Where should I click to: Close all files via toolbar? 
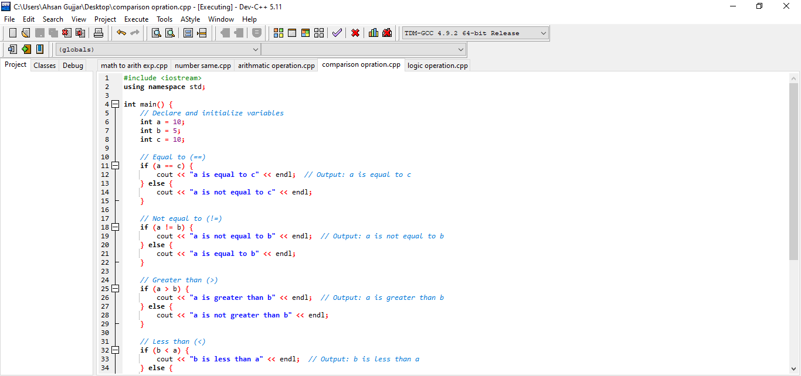(x=80, y=33)
